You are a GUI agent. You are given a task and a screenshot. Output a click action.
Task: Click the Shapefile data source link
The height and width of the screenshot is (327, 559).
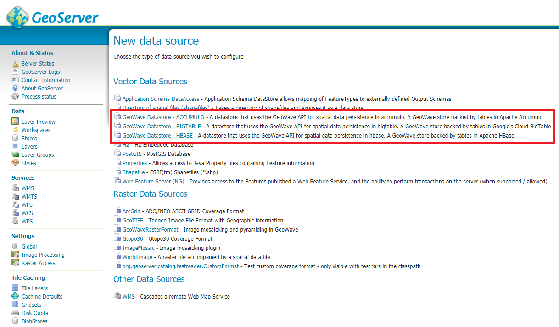pos(133,172)
